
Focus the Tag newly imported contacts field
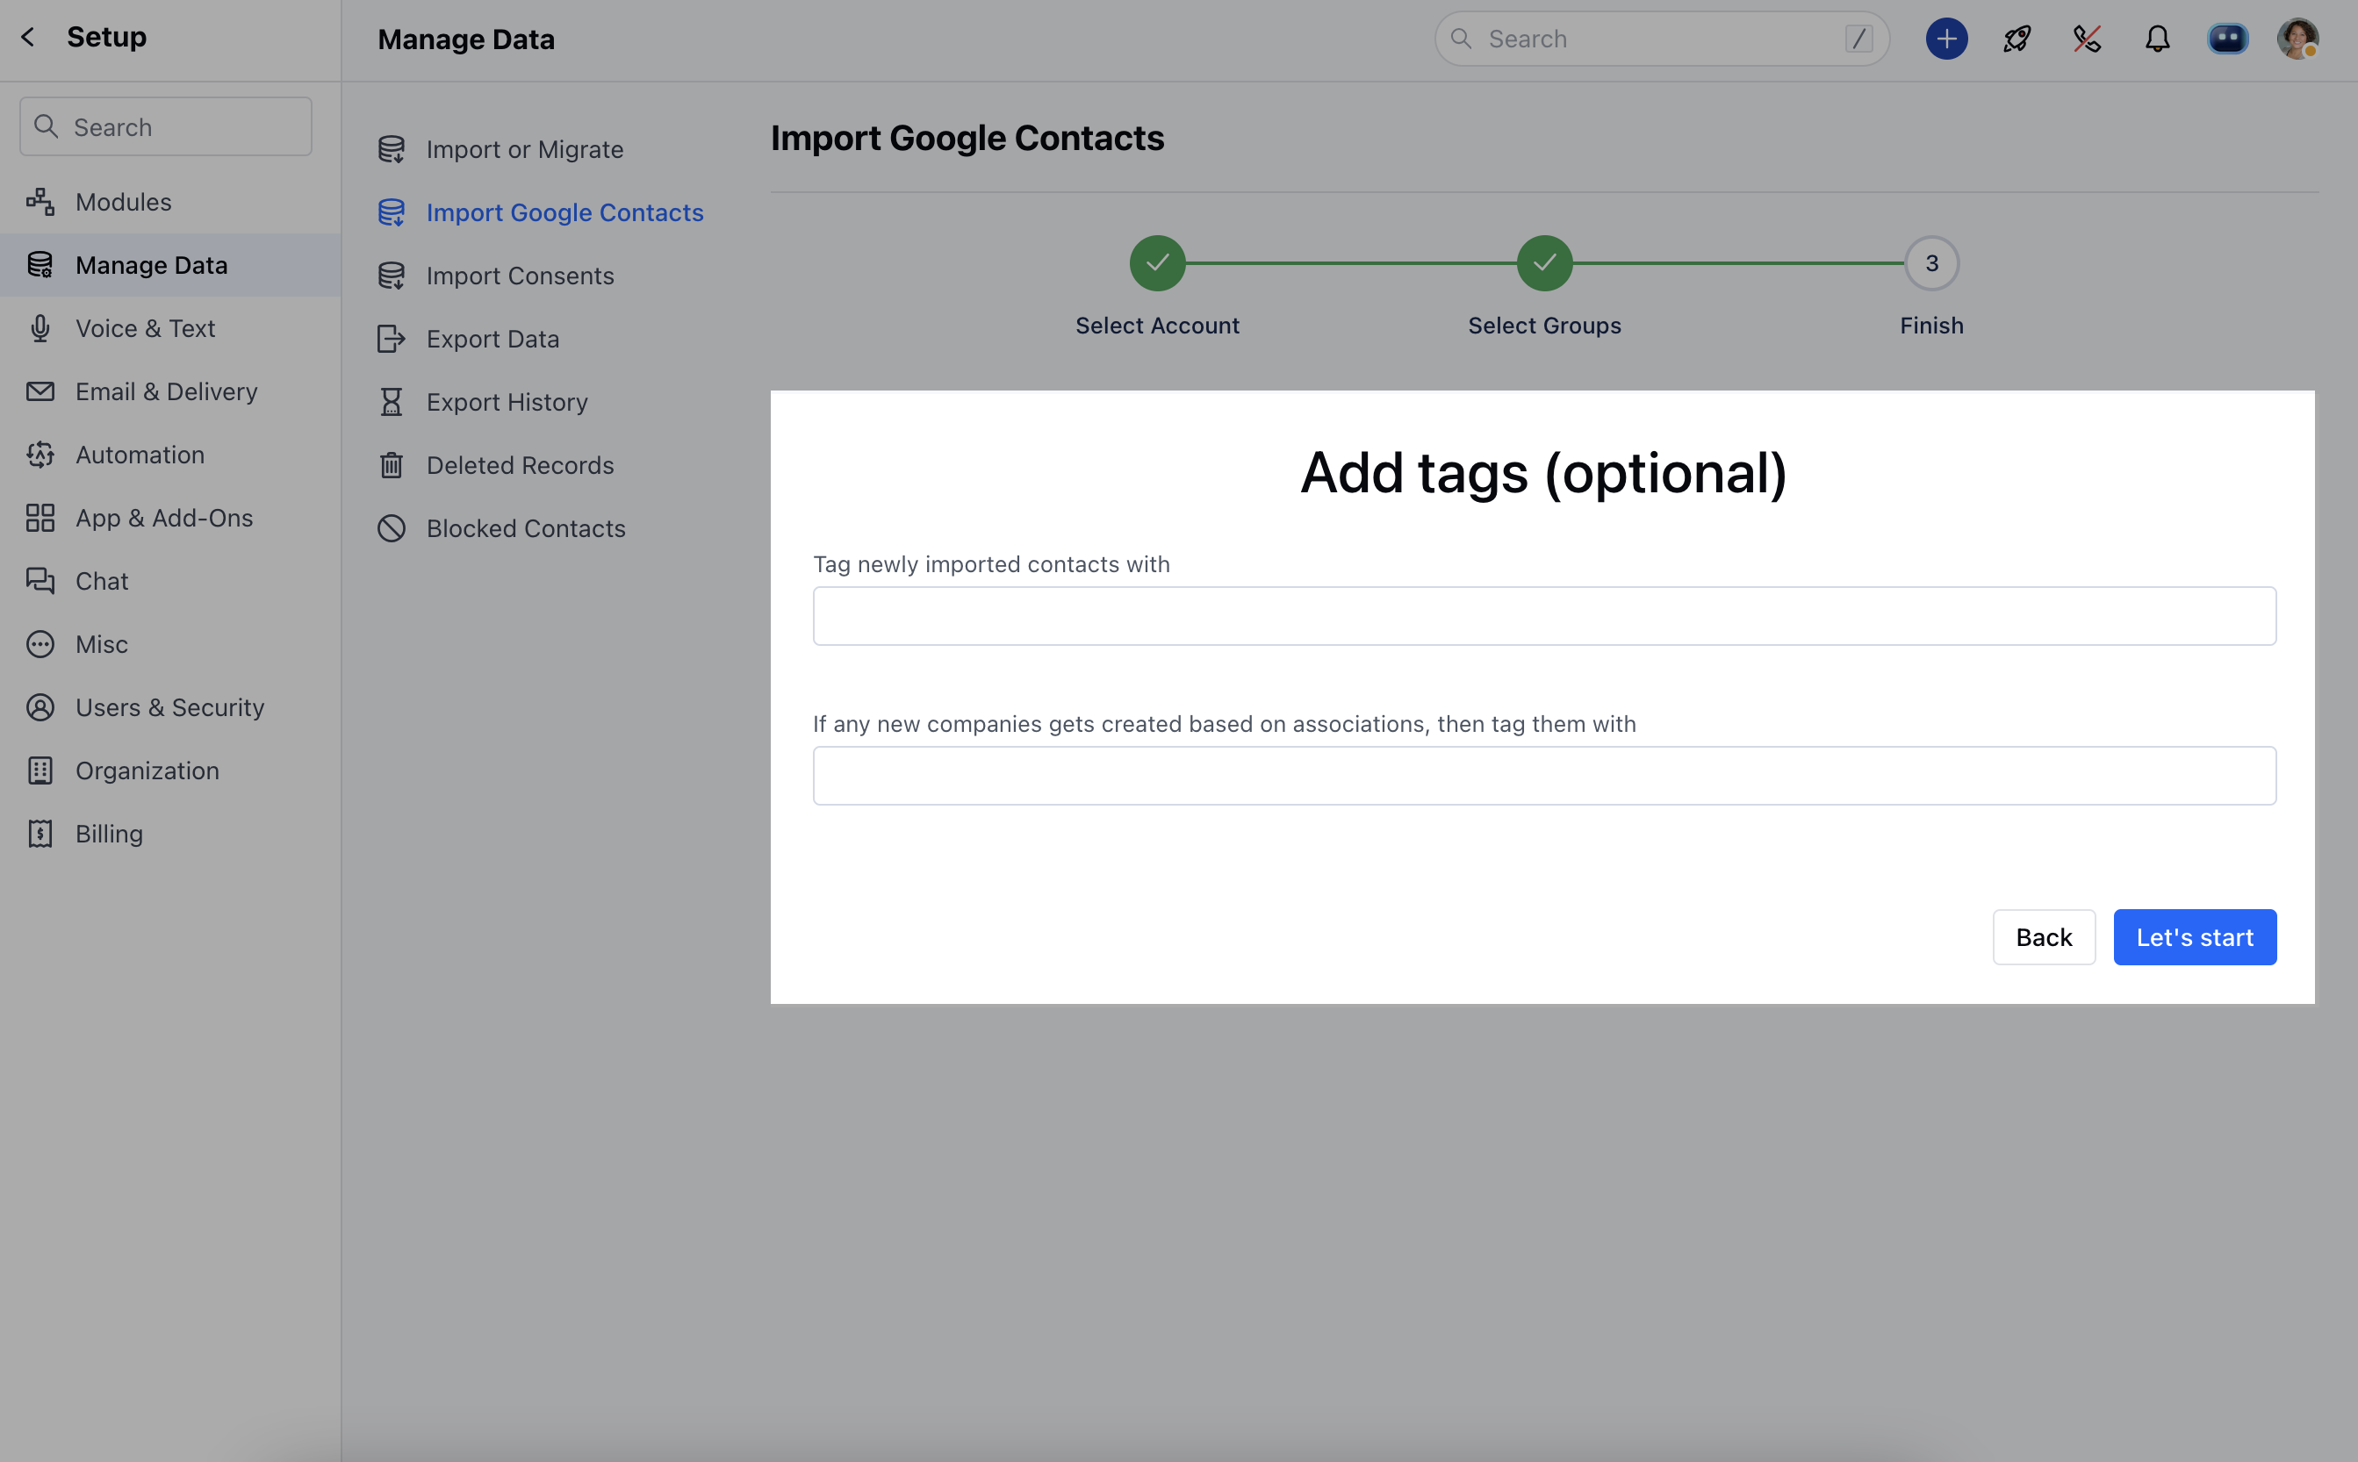pos(1543,616)
